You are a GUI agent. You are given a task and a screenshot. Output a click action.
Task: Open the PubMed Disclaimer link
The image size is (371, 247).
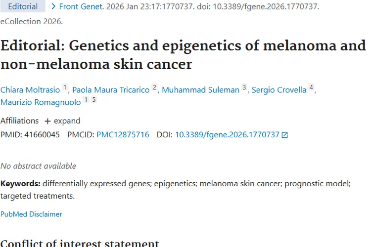[x=31, y=214]
